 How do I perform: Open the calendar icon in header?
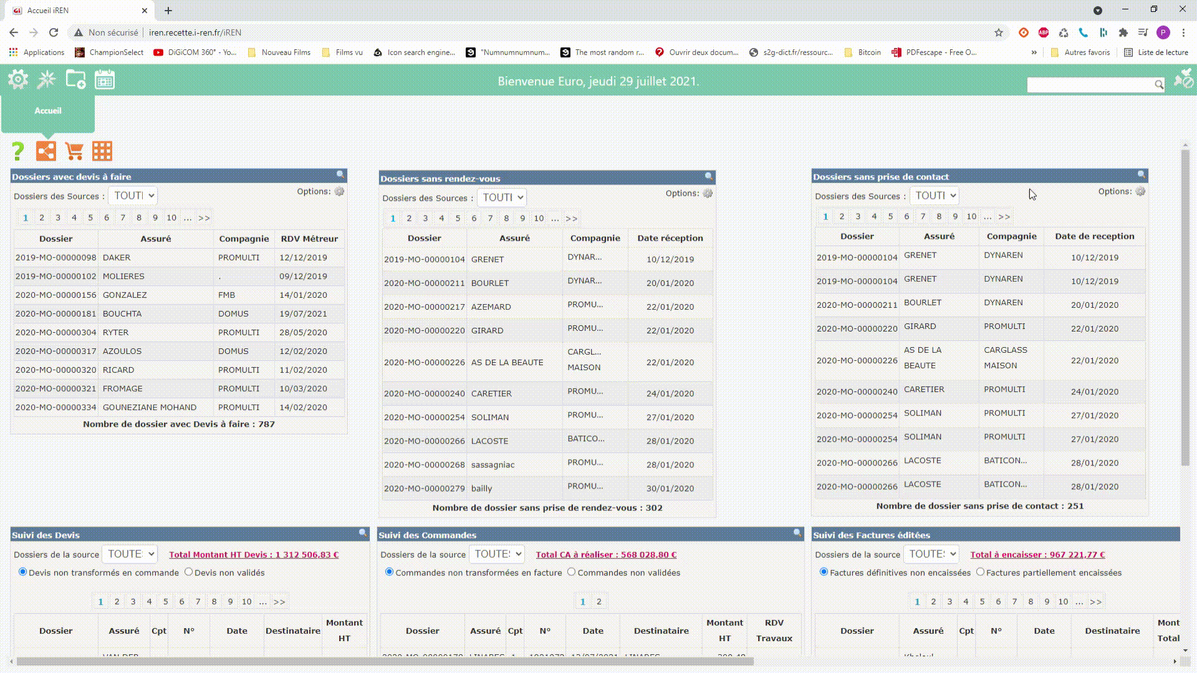click(104, 80)
